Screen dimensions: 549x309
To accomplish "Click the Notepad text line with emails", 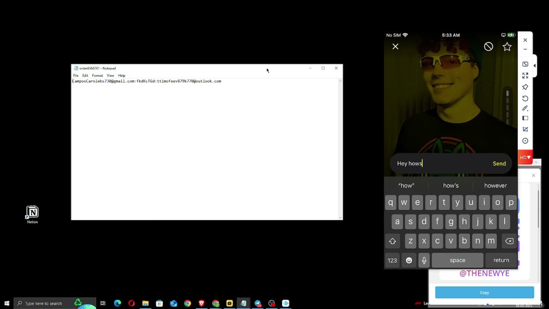I will click(147, 81).
